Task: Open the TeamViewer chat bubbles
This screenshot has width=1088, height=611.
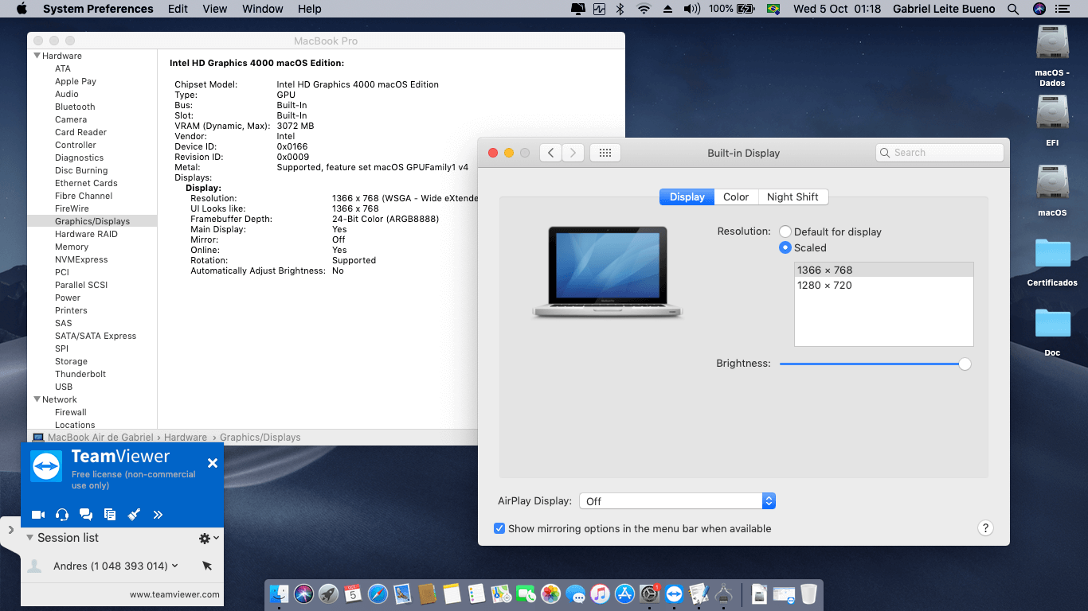Action: pos(86,515)
